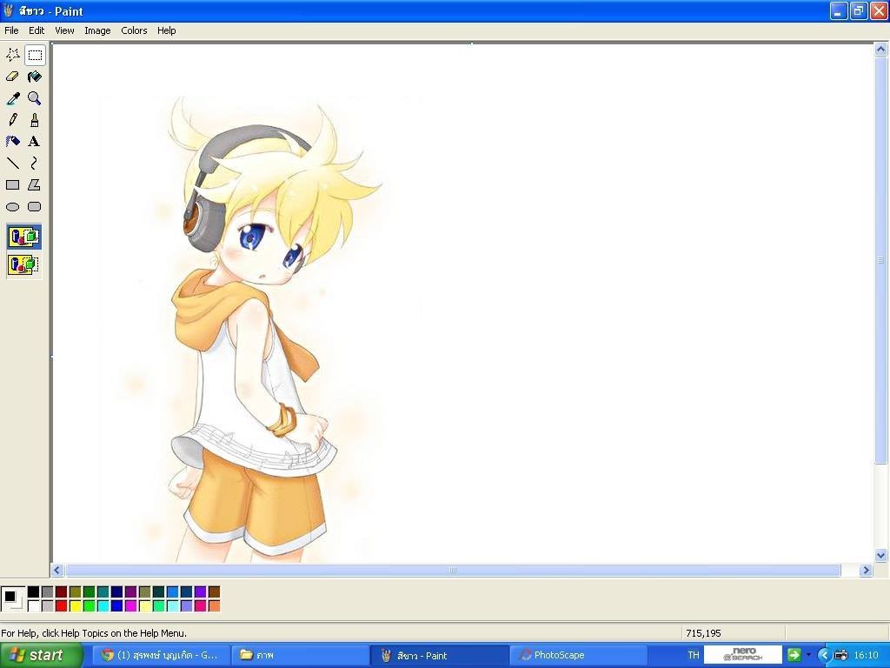Click the foreground/background color indicator box
Viewport: 890px width, 668px height.
click(x=13, y=598)
